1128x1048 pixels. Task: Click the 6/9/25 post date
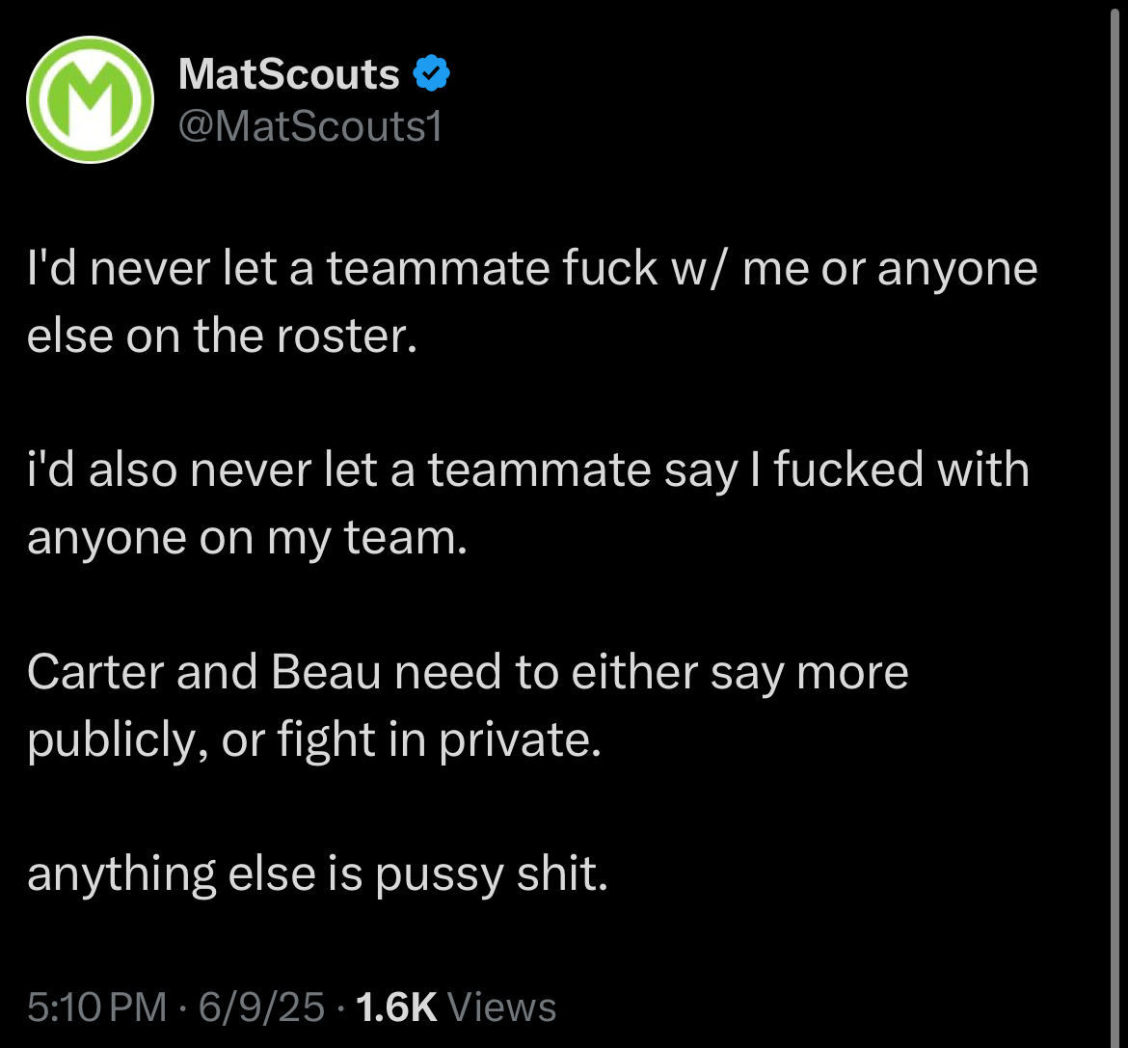[262, 1007]
